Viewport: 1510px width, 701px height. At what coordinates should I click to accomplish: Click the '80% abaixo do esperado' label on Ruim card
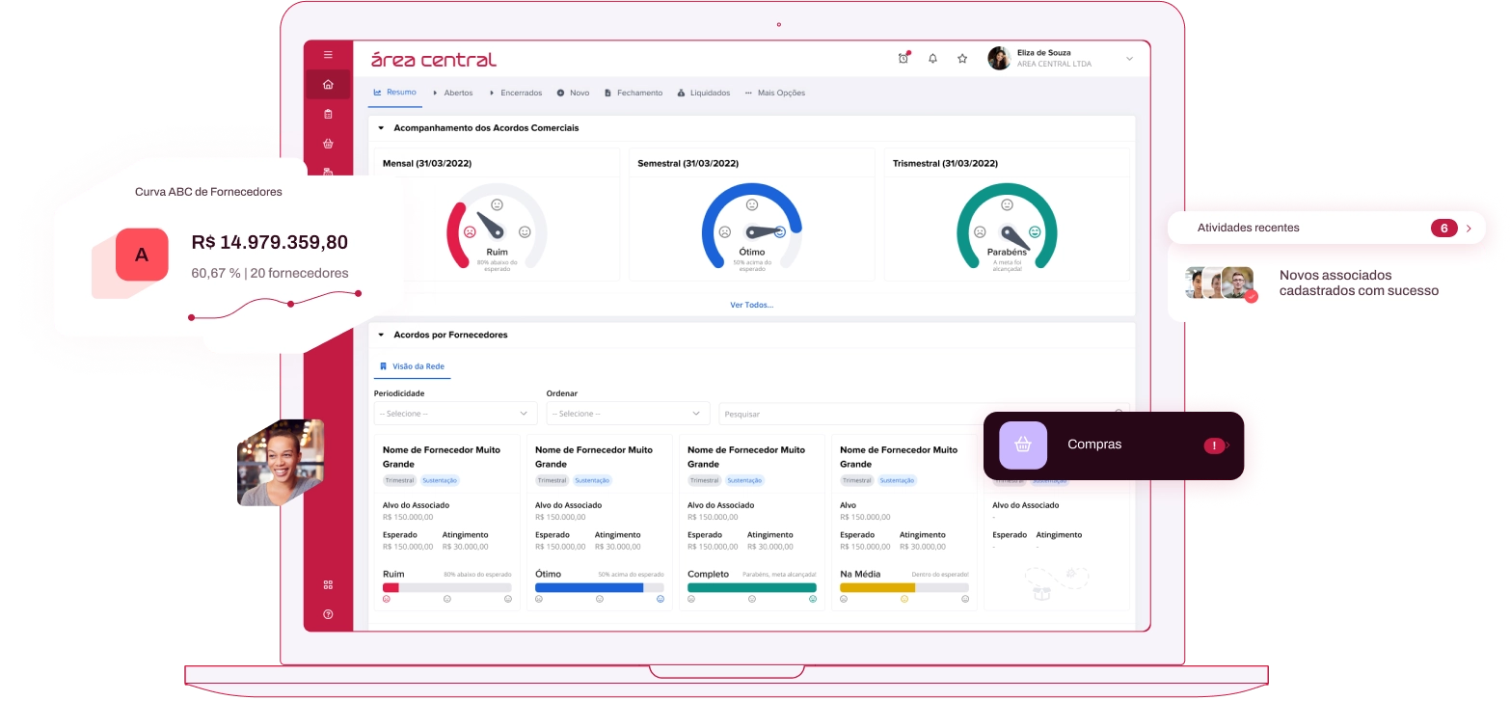click(x=477, y=574)
